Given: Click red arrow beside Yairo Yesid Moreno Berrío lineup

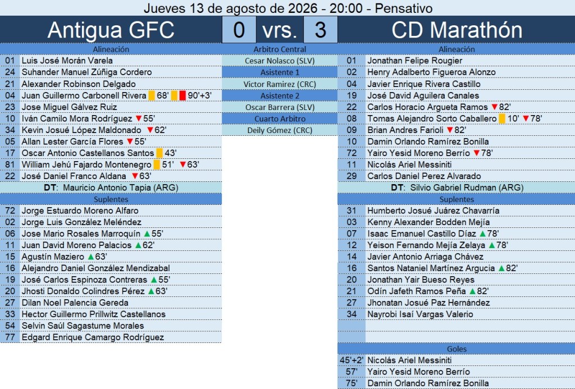Looking at the screenshot, I should click(x=476, y=153).
